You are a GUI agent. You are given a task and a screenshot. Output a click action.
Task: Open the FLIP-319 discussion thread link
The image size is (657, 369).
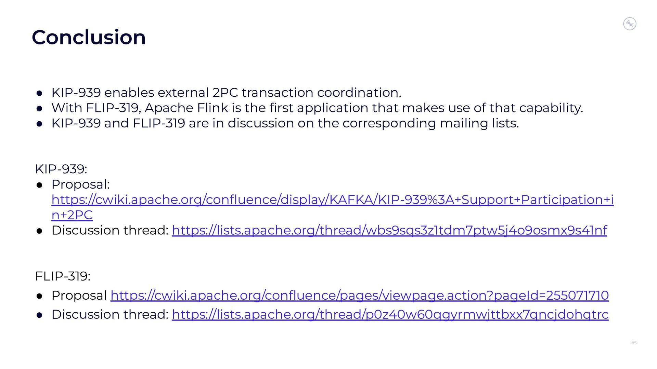click(x=390, y=314)
